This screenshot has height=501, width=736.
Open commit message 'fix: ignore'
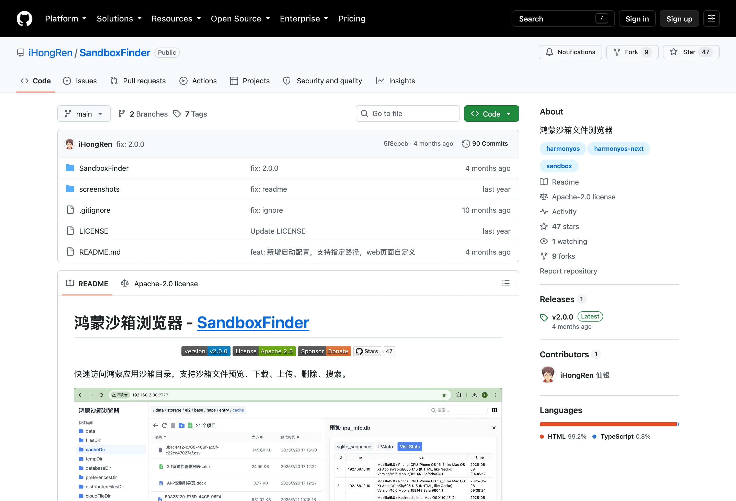pyautogui.click(x=266, y=210)
